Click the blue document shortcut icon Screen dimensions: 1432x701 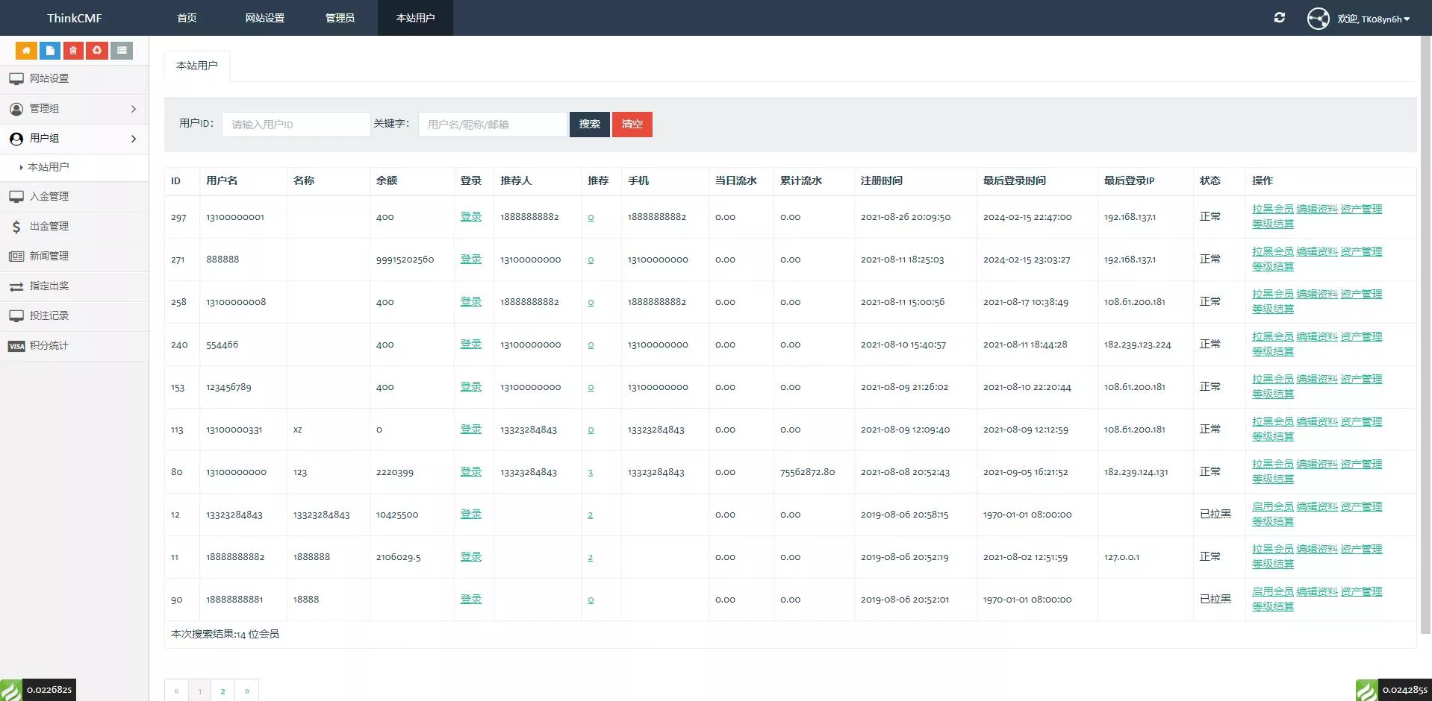tap(50, 51)
